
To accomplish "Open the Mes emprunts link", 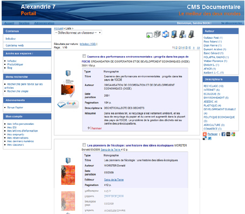I will 16,135.
